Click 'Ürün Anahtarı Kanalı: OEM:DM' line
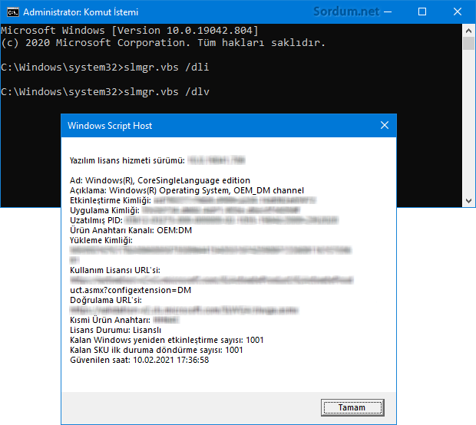The image size is (476, 425). pyautogui.click(x=131, y=230)
